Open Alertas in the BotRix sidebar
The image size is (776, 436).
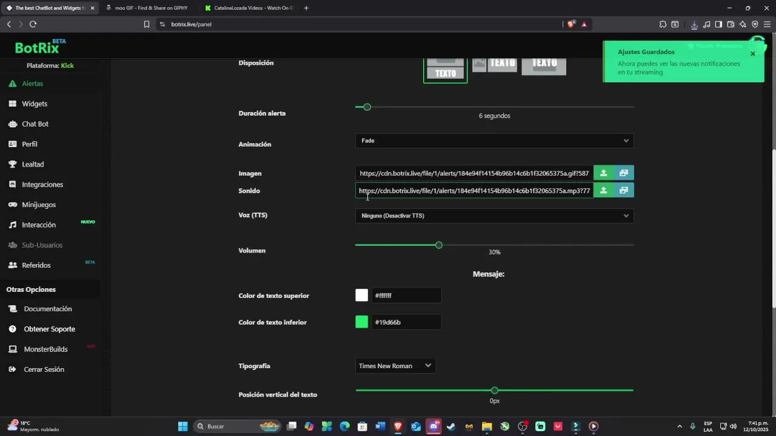[33, 84]
